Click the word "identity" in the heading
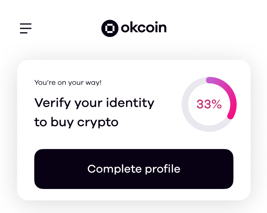 point(130,103)
